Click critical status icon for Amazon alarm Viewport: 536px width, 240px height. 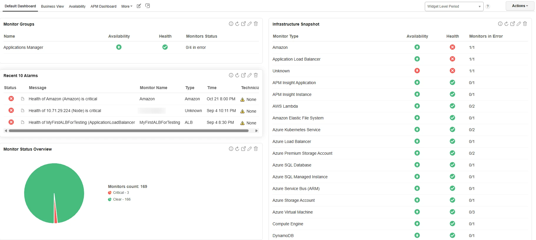[11, 99]
